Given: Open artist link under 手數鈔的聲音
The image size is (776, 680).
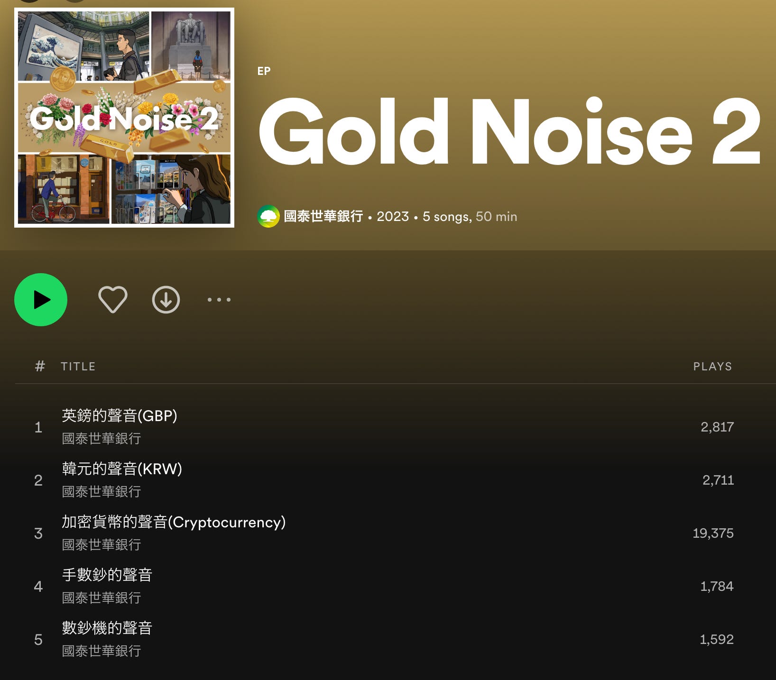Looking at the screenshot, I should 102,598.
